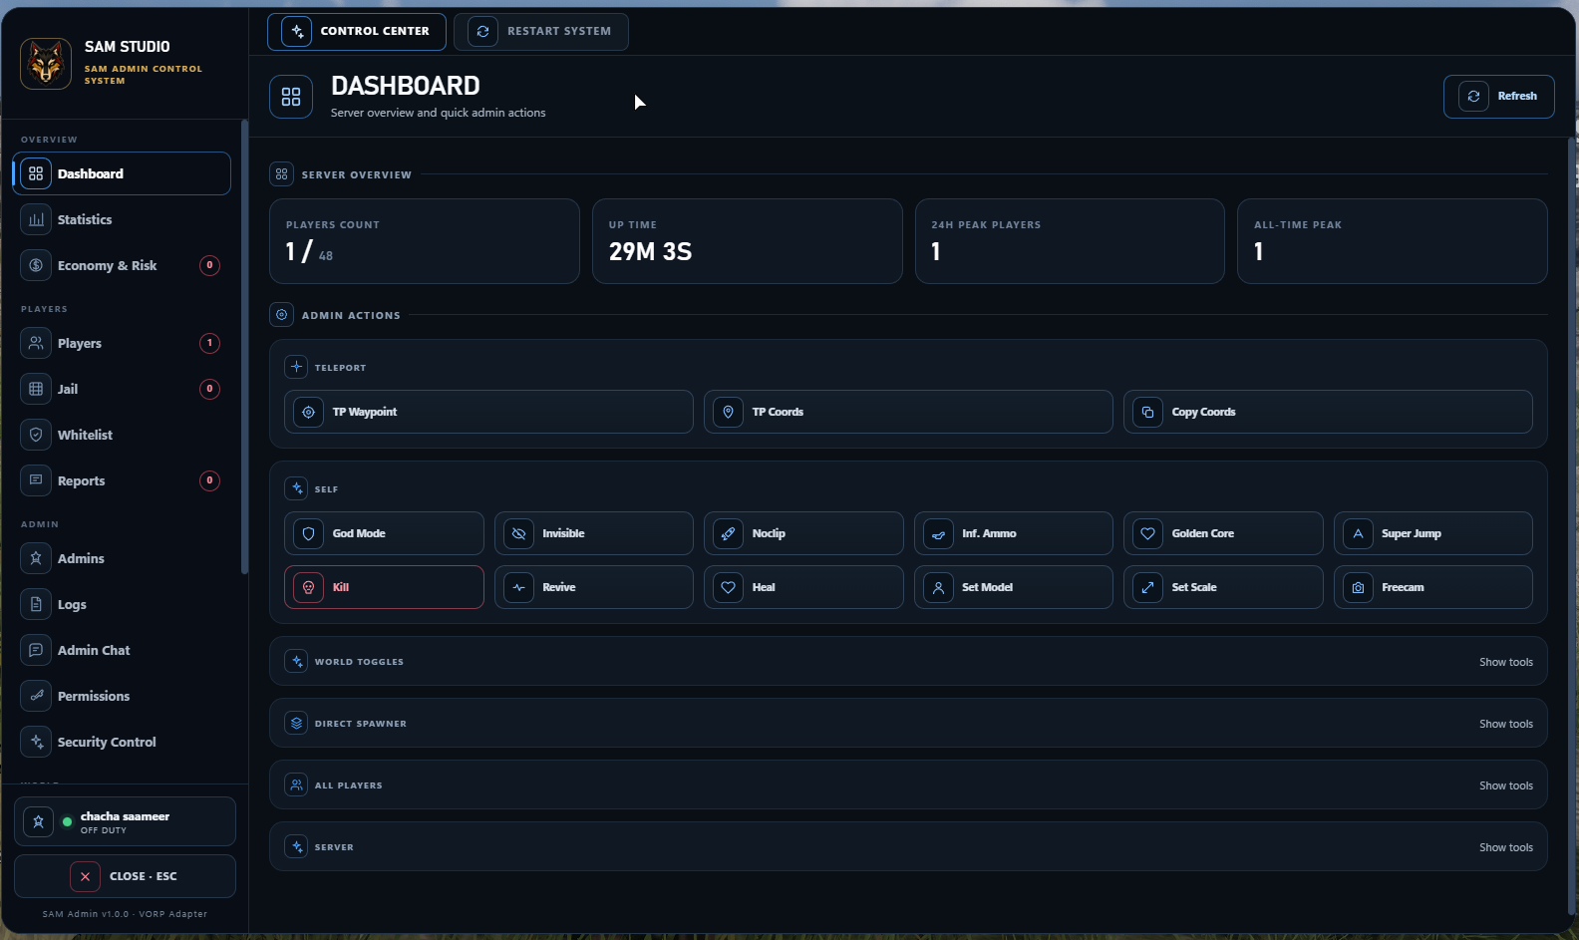The image size is (1579, 940).
Task: Click the All Players section icon
Action: click(x=296, y=784)
